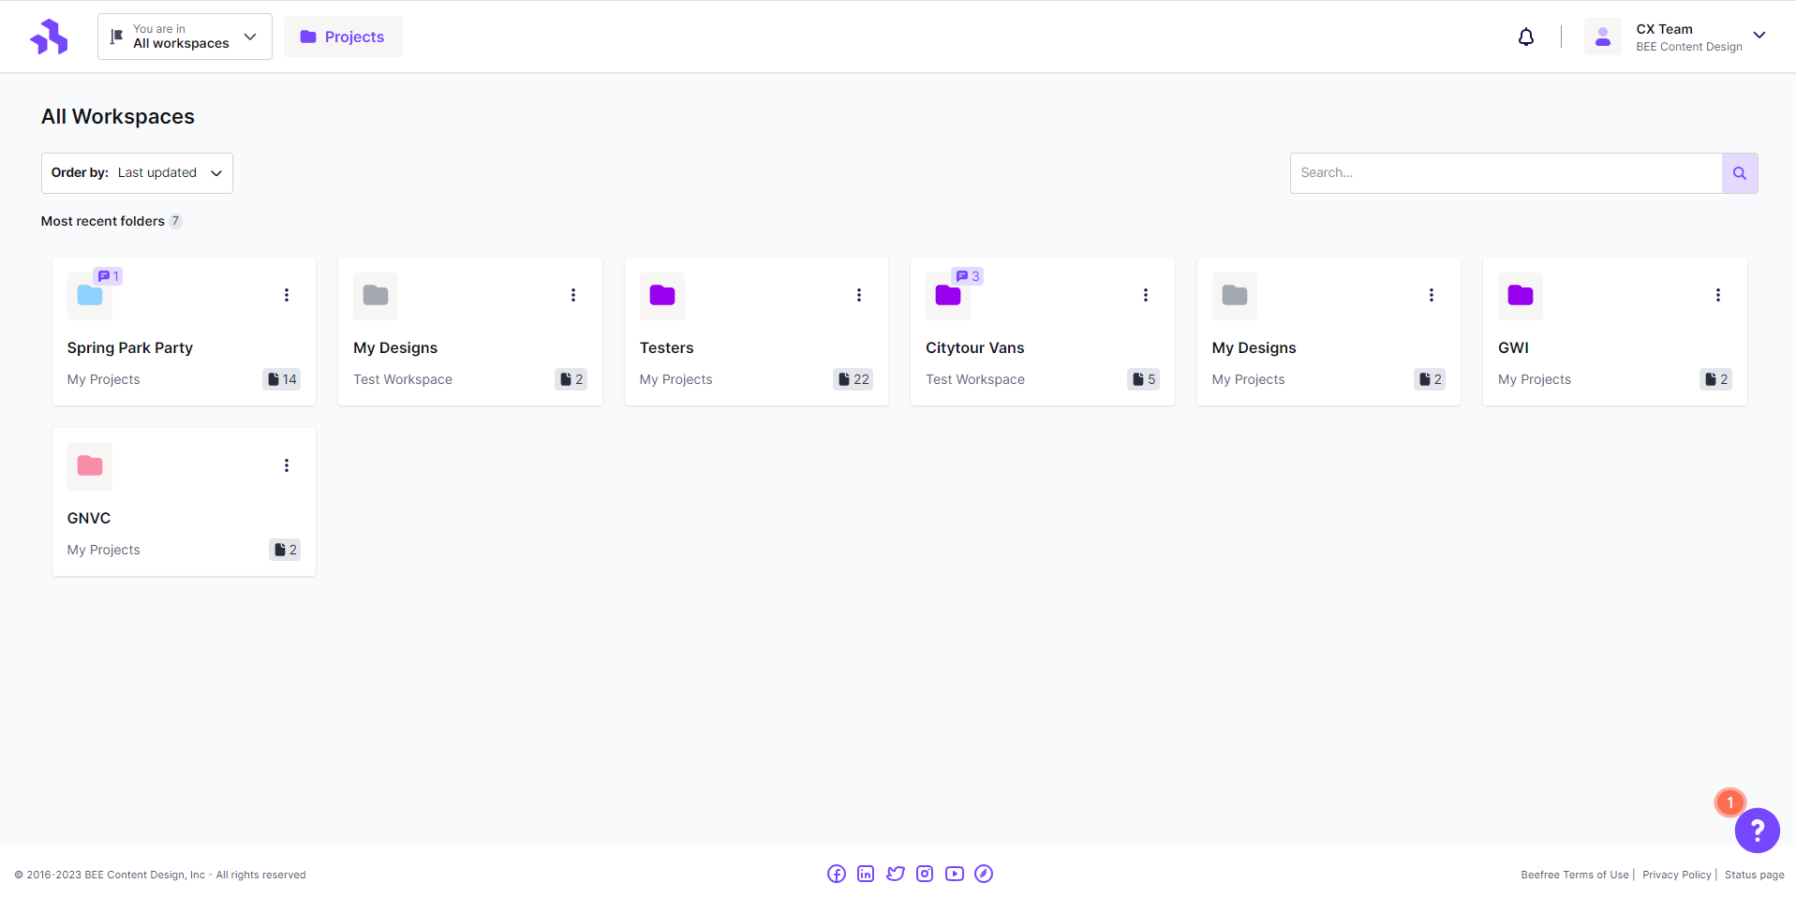1796x898 pixels.
Task: Visit the YouTube channel icon
Action: tap(955, 874)
